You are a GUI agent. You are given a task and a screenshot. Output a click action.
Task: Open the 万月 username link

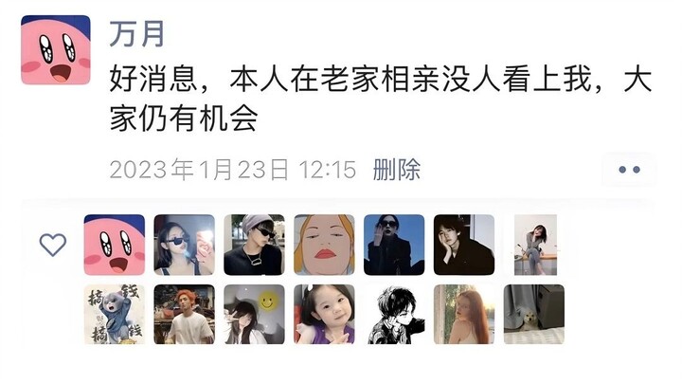coord(136,33)
